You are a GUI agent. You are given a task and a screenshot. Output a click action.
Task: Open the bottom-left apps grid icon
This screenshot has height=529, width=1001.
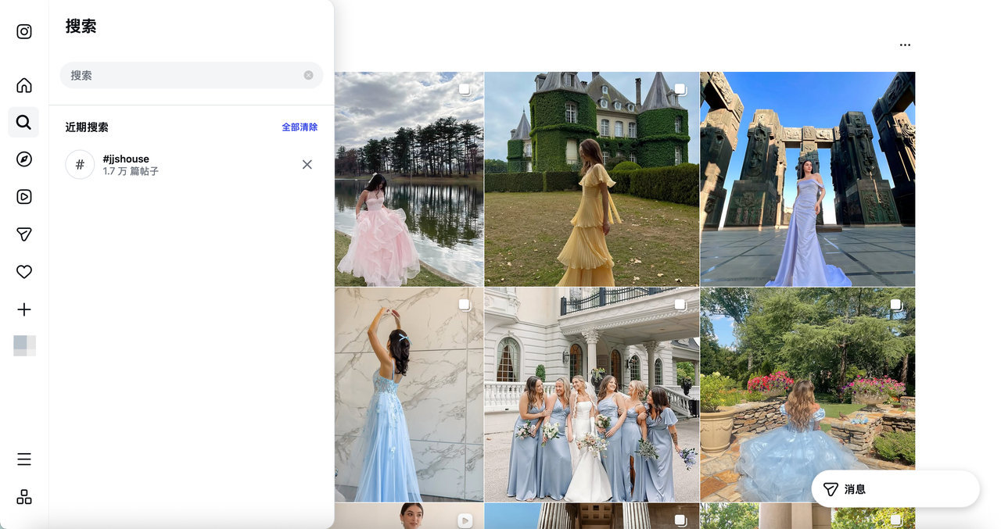(x=24, y=497)
